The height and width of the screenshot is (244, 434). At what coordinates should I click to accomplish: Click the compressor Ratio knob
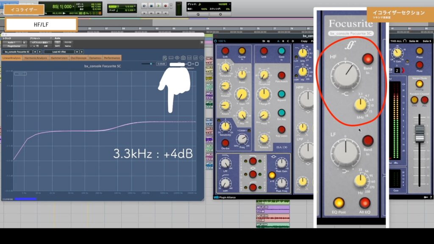point(242,75)
